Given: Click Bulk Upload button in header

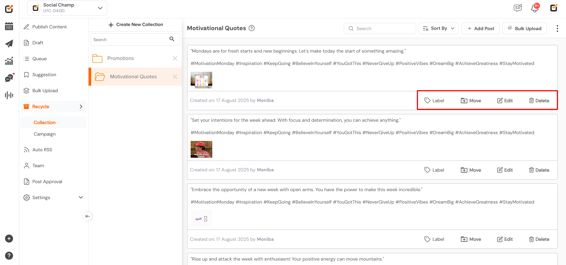Looking at the screenshot, I should coord(525,28).
